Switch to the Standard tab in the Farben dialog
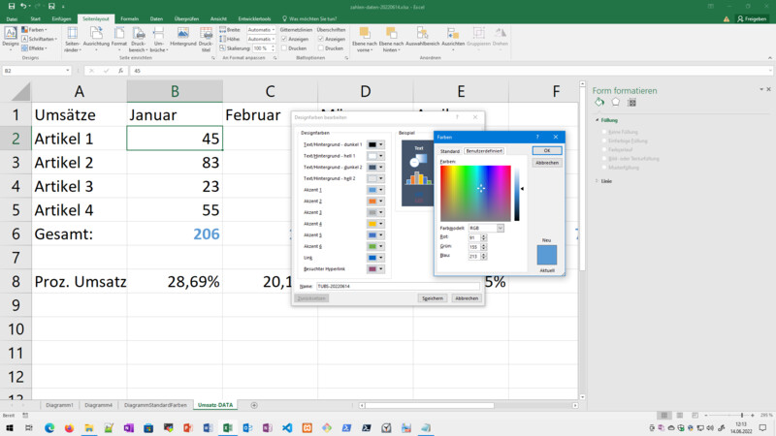776x436 pixels. point(450,151)
